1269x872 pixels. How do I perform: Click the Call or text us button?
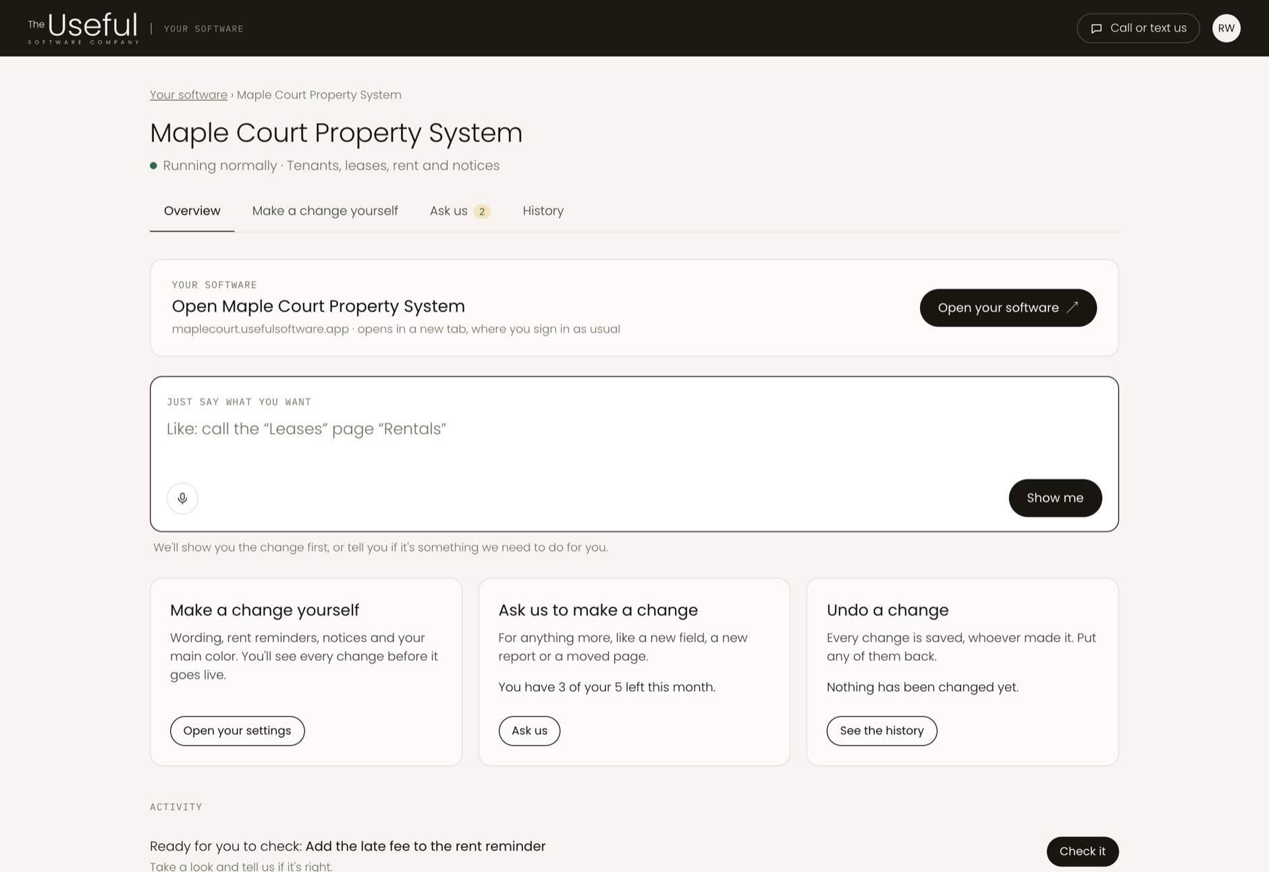coord(1138,28)
